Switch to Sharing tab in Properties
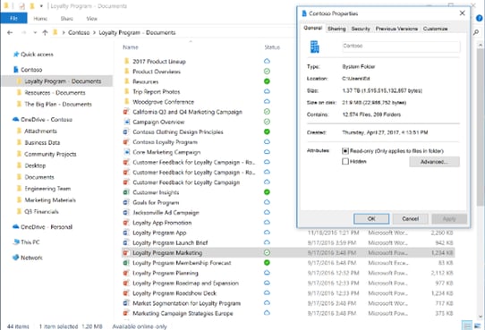485x330 pixels. (x=336, y=29)
